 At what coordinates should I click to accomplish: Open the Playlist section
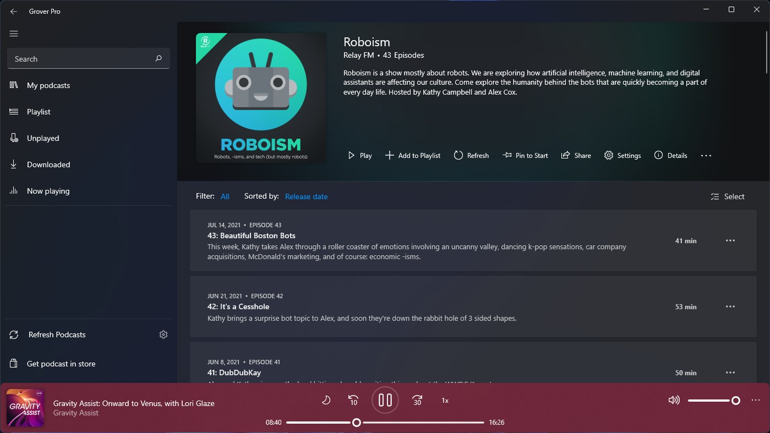[38, 111]
